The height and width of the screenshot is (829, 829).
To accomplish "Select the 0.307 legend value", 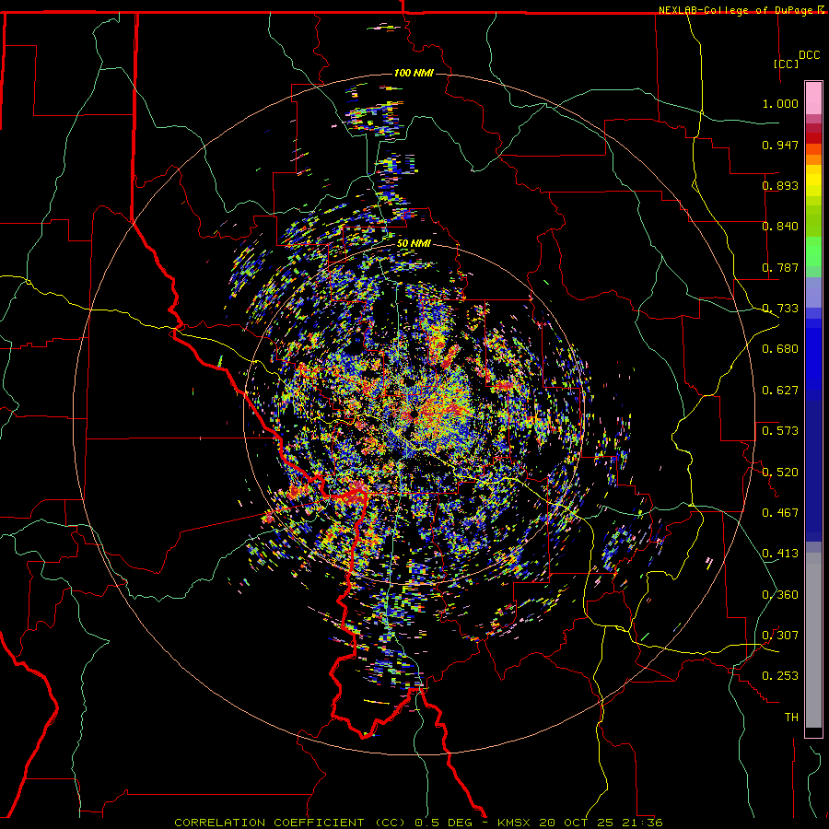I will [x=780, y=635].
